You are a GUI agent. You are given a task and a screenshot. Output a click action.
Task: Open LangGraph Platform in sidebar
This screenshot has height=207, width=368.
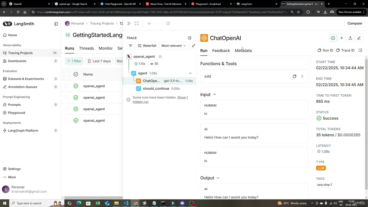coord(30,131)
